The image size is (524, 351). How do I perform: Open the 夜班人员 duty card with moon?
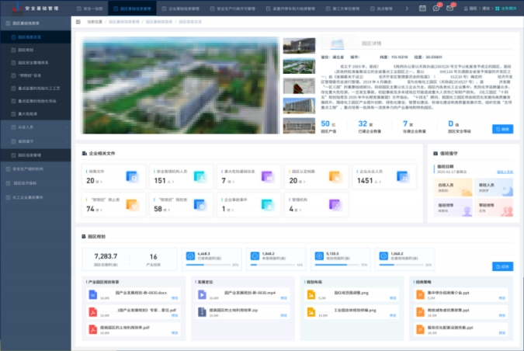494,187
